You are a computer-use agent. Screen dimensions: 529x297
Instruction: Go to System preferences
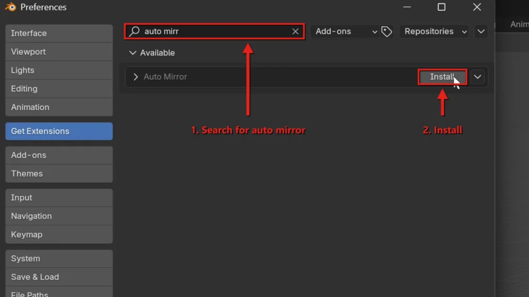(59, 259)
